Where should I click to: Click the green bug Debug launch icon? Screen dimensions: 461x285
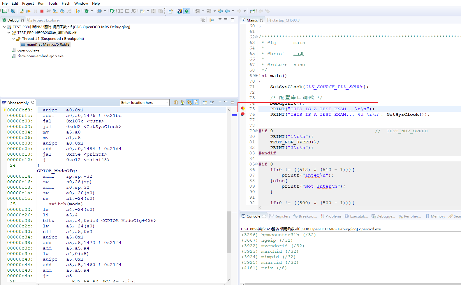point(87,11)
